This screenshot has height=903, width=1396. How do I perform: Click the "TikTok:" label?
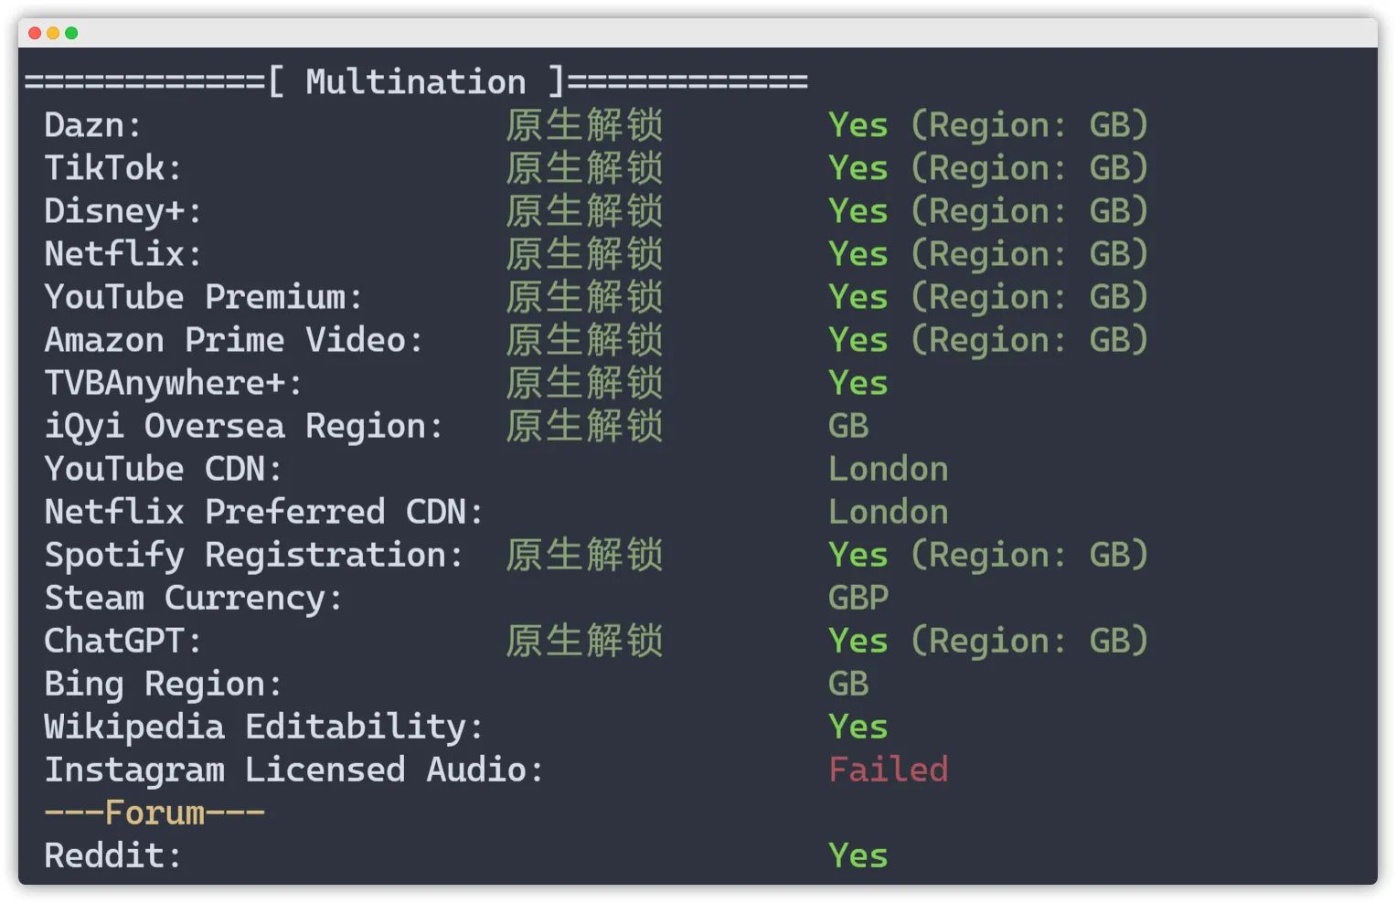click(113, 167)
